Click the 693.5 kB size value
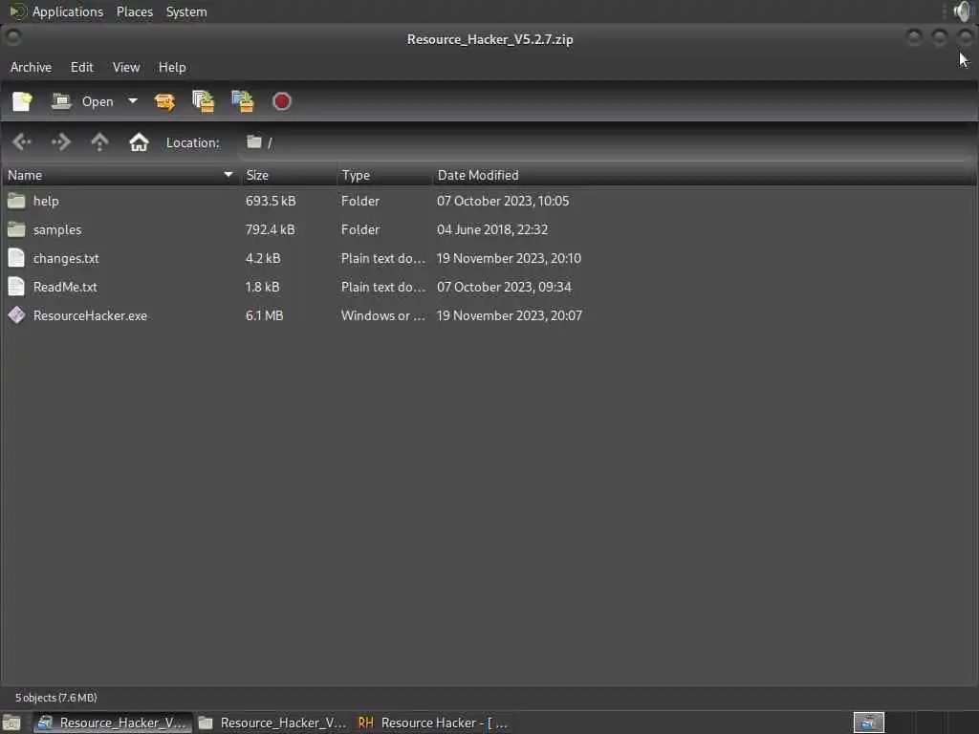979x734 pixels. [271, 201]
